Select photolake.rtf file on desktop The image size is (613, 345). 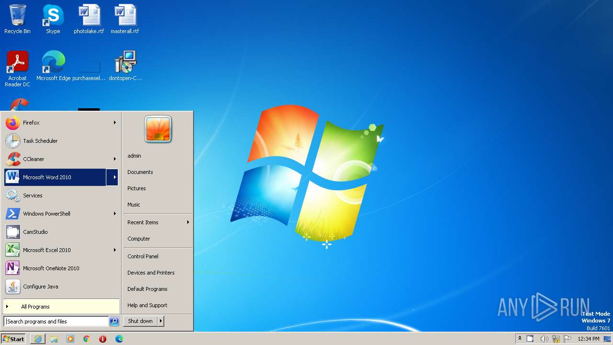coord(89,19)
